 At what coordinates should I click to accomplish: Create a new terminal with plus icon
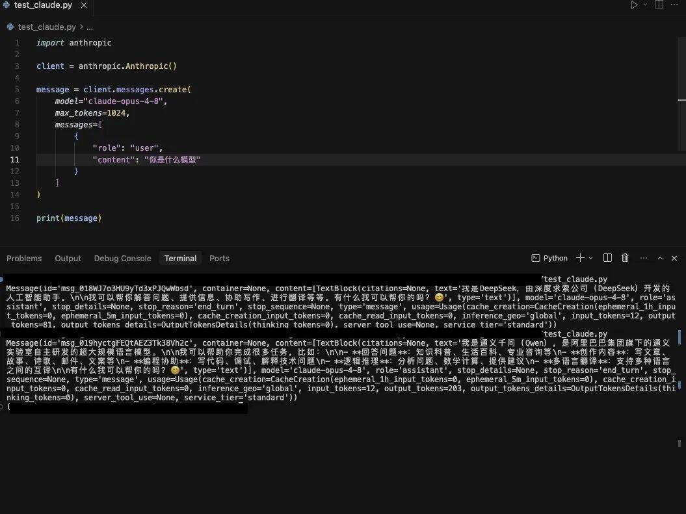click(580, 258)
